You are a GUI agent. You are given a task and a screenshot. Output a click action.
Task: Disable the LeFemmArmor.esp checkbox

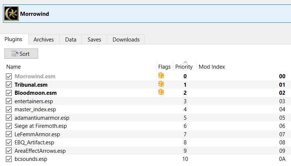[x=9, y=134]
